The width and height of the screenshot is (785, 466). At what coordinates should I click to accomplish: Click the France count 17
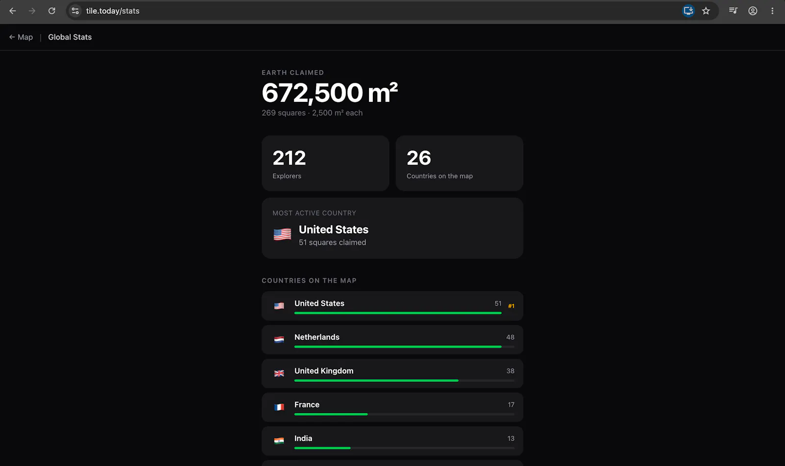(x=511, y=405)
